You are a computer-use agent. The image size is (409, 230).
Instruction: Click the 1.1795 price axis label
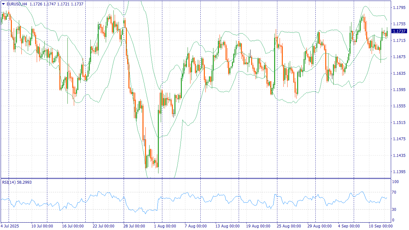pyautogui.click(x=399, y=7)
